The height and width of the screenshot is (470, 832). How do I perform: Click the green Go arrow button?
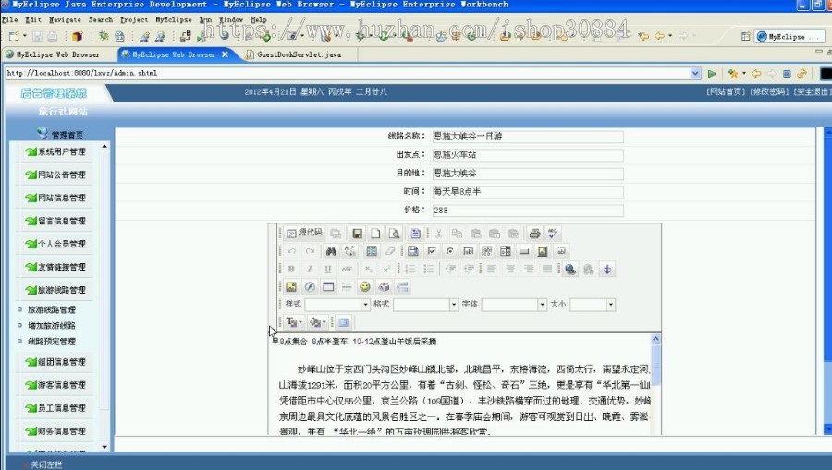[712, 73]
